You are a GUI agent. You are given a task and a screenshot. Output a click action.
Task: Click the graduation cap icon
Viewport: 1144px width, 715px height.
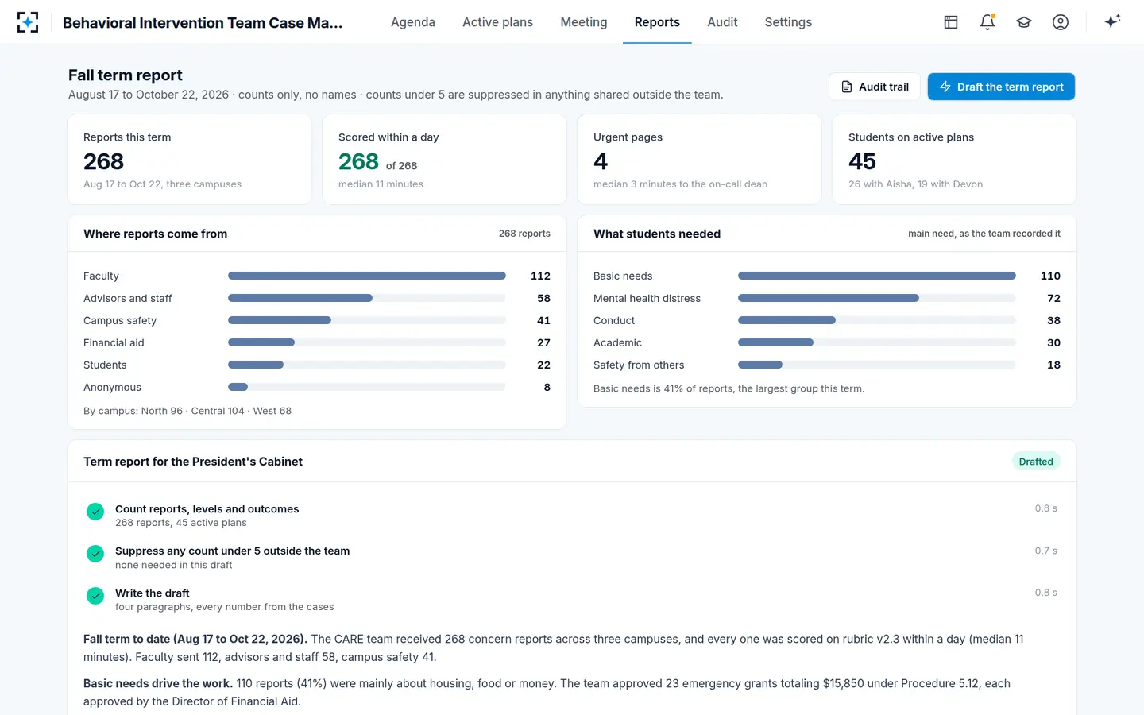[1024, 22]
